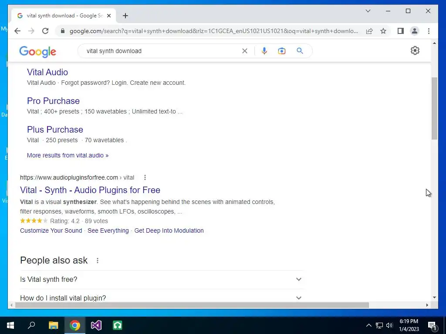Open the Pro Purchase link
Viewport: 446px width, 334px height.
[53, 101]
